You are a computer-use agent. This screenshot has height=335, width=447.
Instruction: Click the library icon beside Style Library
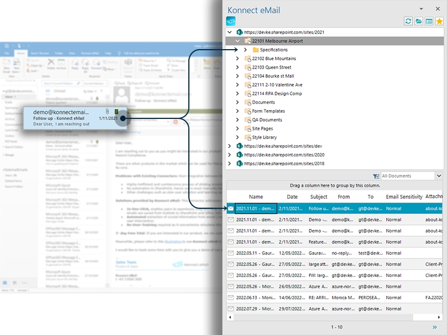point(248,137)
